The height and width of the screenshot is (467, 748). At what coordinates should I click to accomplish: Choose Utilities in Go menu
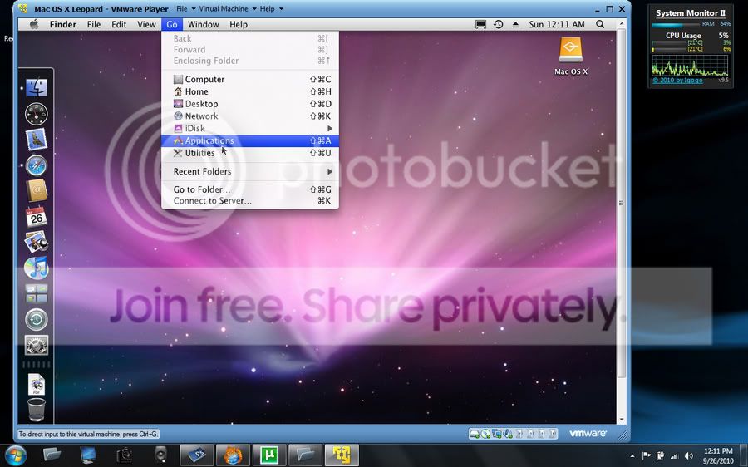[250, 153]
